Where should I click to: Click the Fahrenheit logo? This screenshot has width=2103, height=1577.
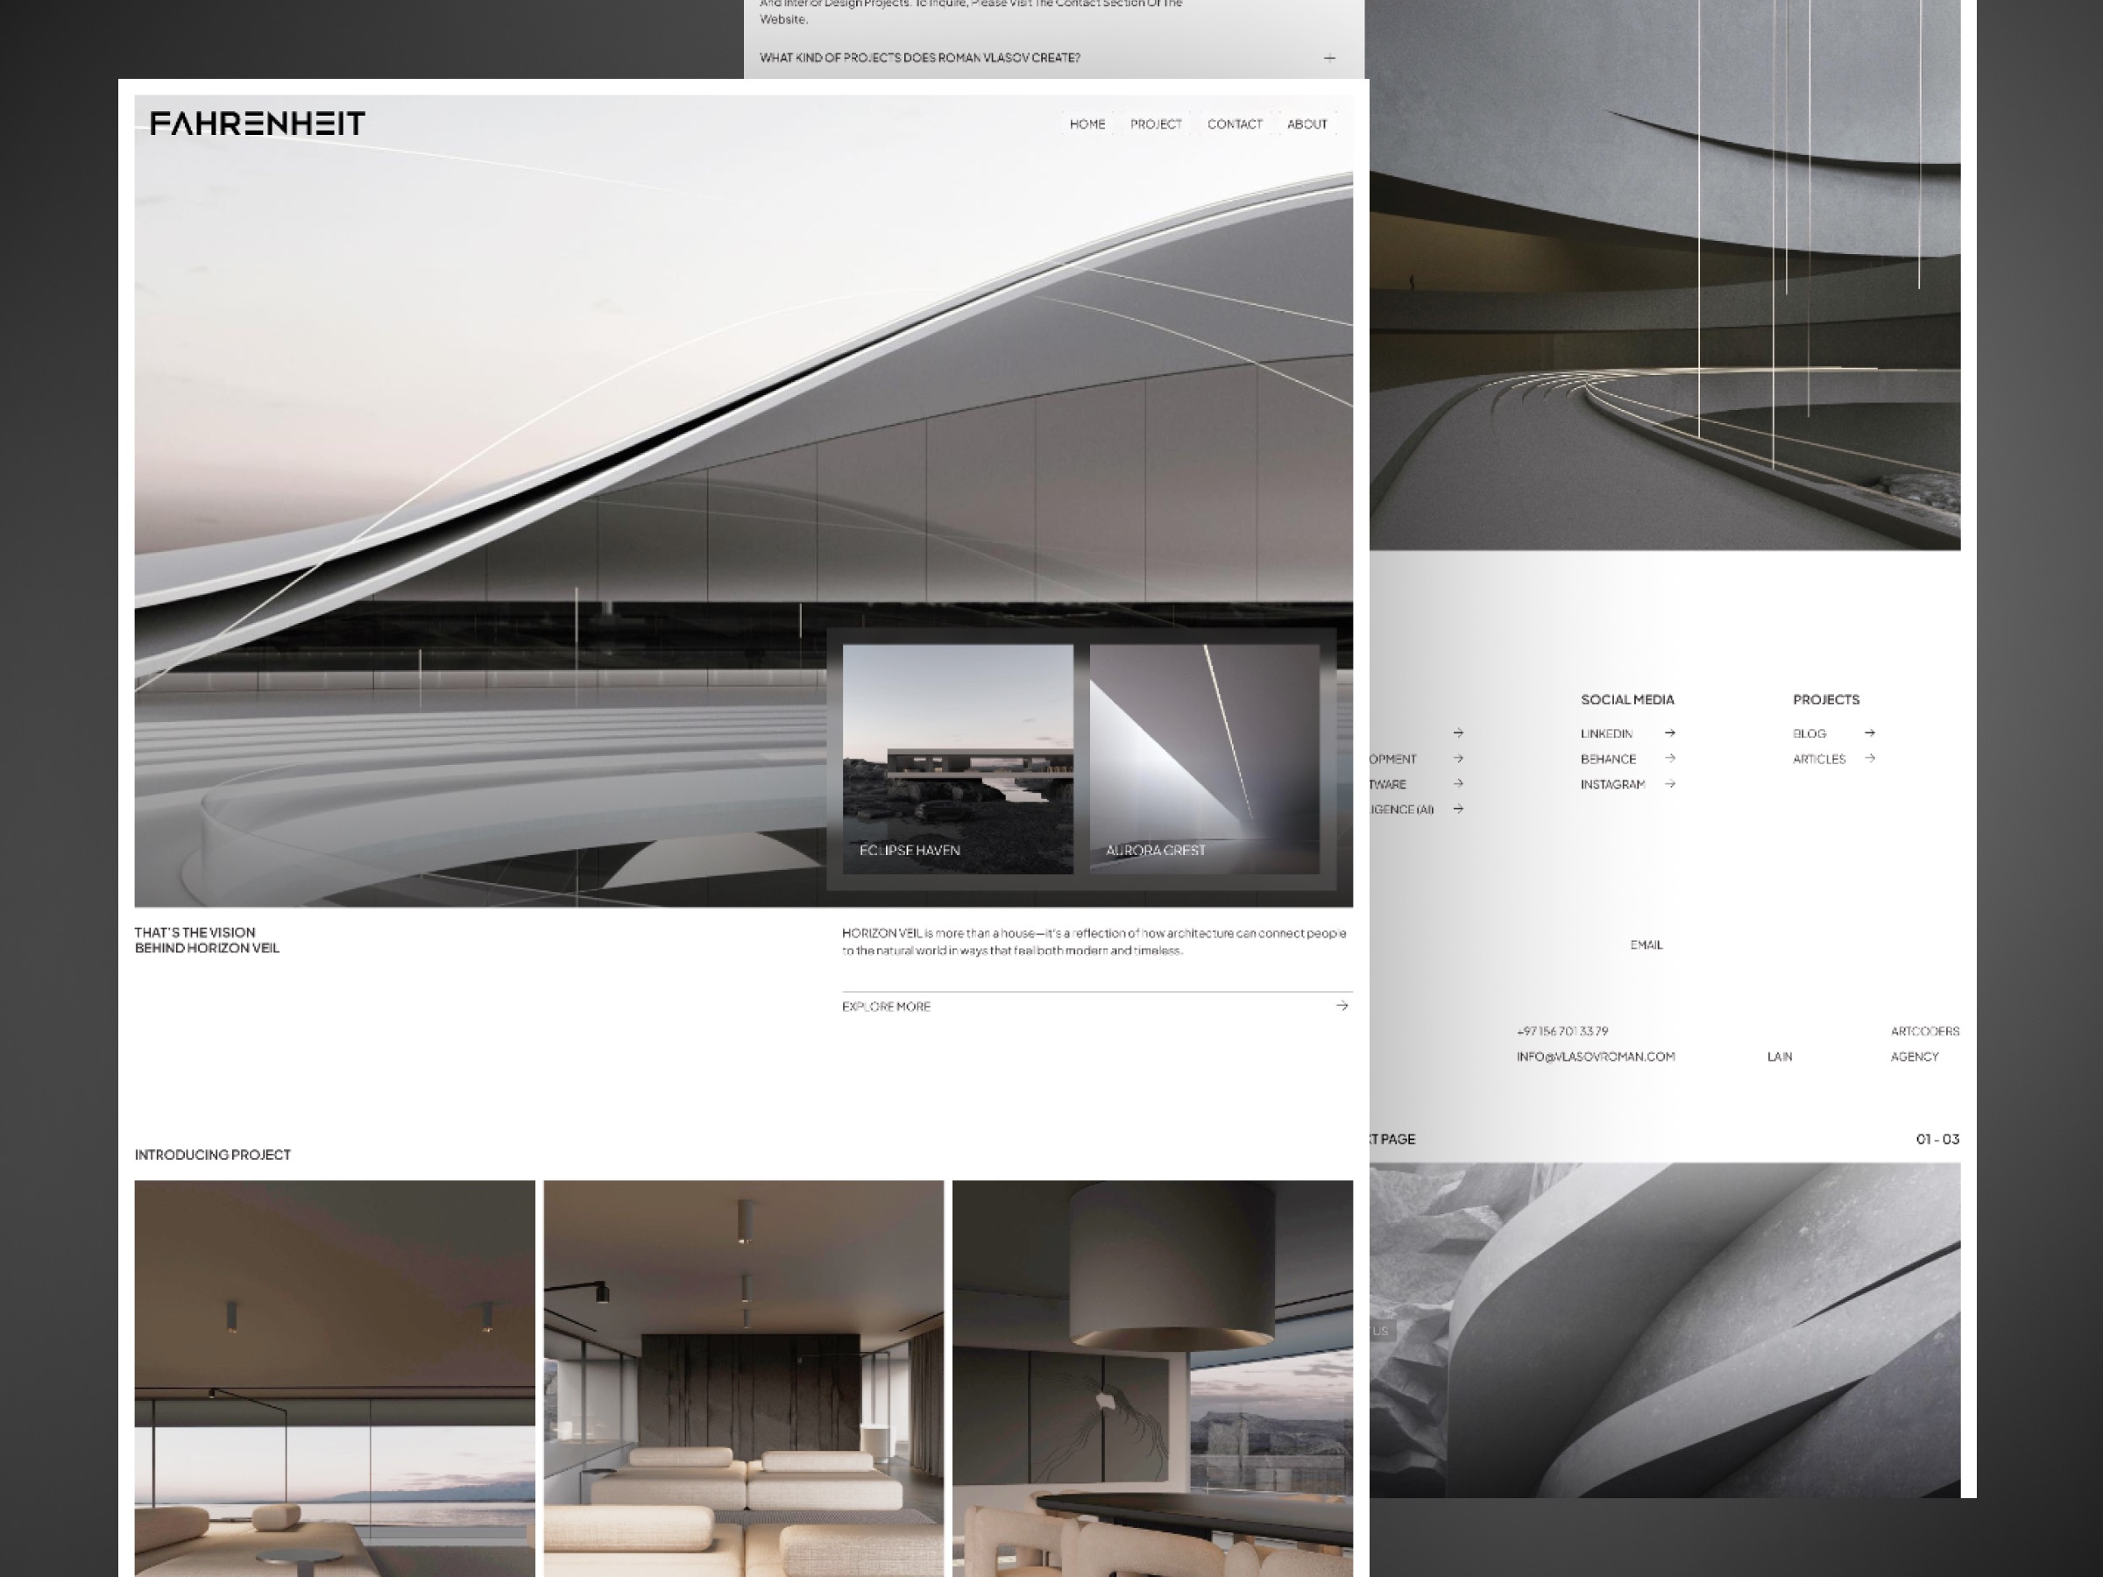[258, 124]
